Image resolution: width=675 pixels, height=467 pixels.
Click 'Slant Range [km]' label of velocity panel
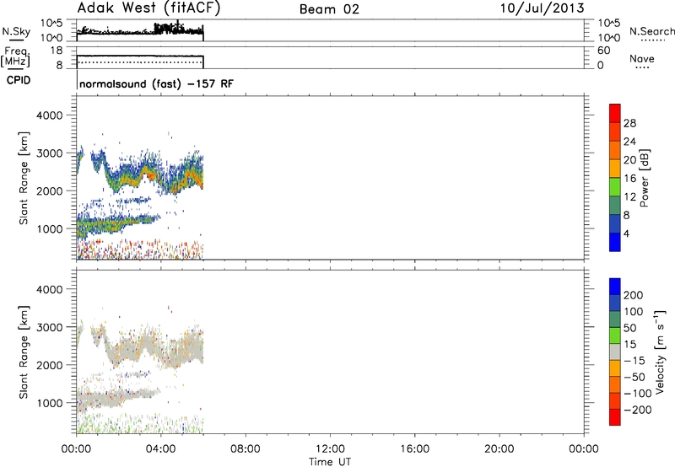pyautogui.click(x=24, y=352)
